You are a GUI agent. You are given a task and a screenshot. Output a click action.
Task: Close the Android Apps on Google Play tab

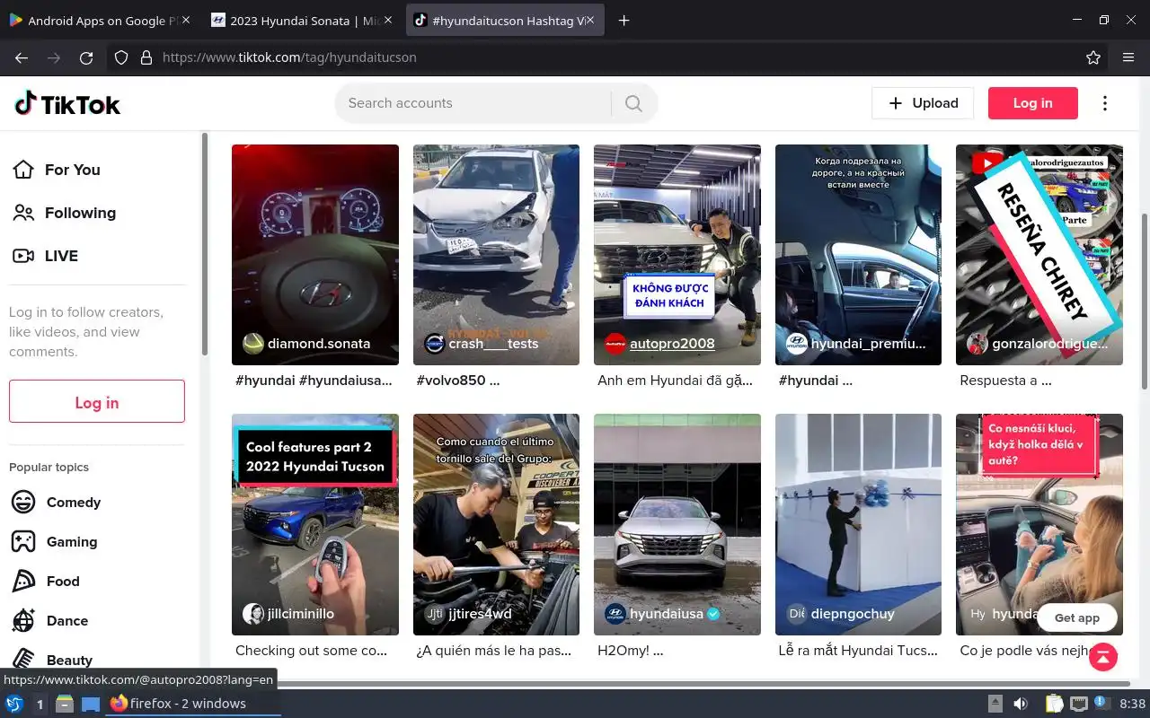pyautogui.click(x=186, y=21)
